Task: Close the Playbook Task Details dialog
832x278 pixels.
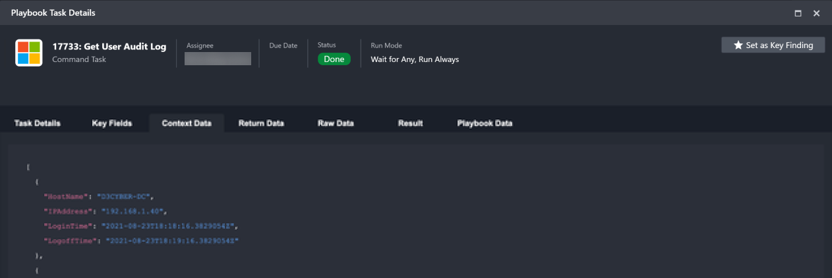Action: (x=816, y=13)
